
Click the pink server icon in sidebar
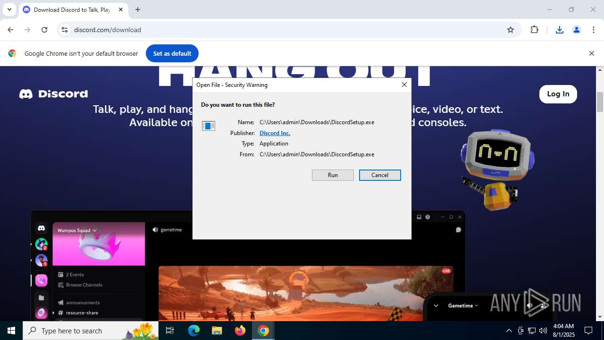point(41,280)
